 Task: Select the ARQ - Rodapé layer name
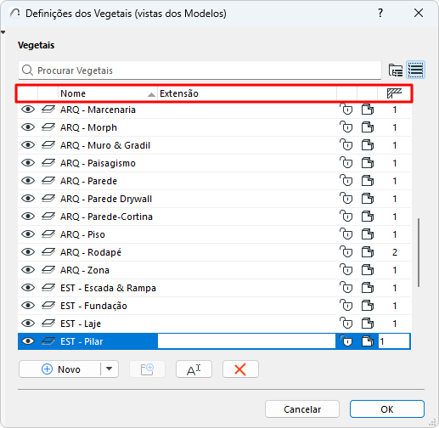click(x=91, y=252)
